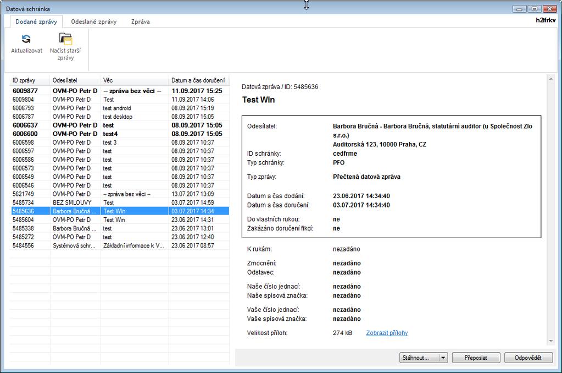Click the 23.06.2017 14:34:40 delivery time value
Screen dimensions: 562x373
[x=361, y=196]
